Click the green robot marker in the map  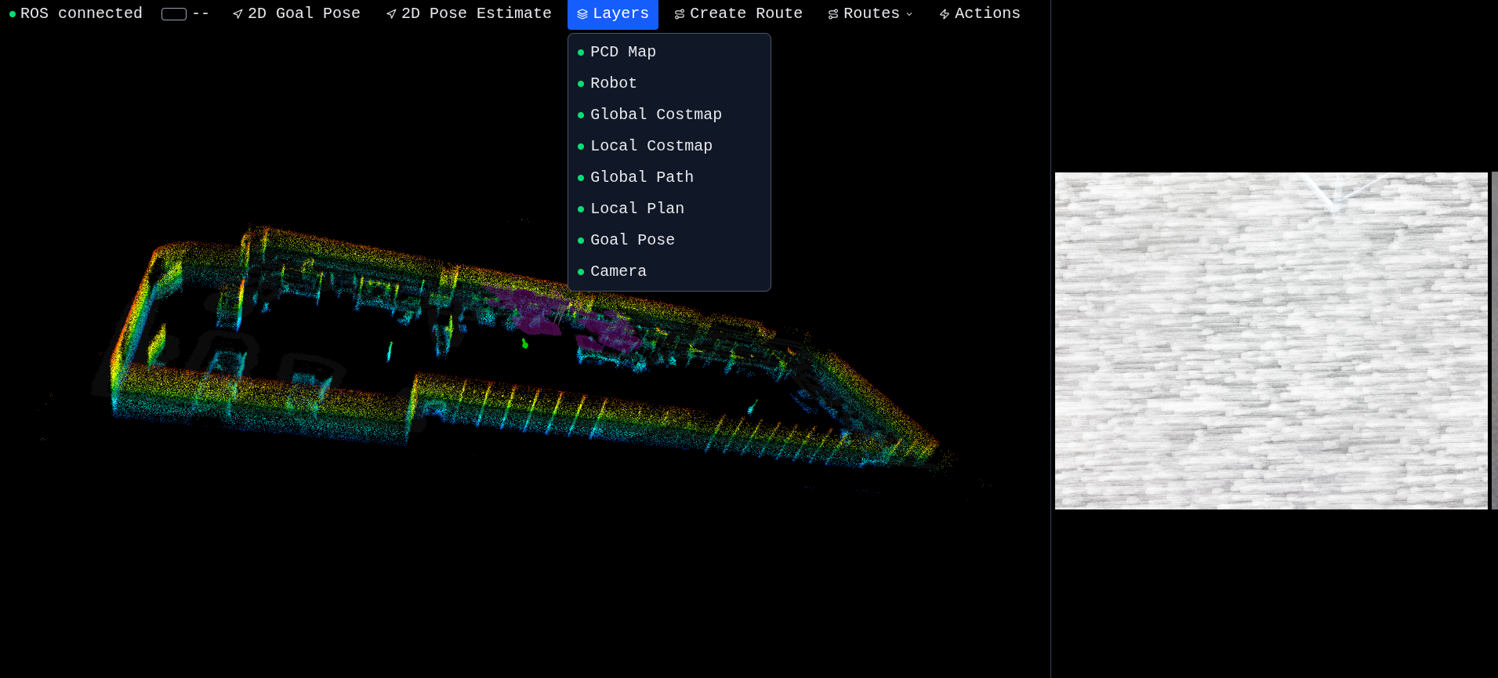coord(524,343)
